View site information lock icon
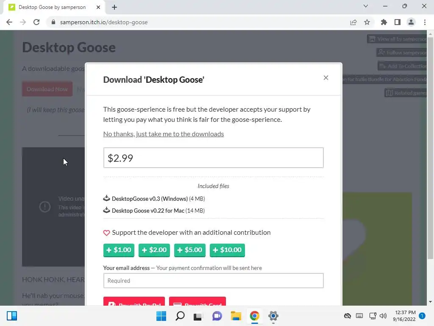The height and width of the screenshot is (326, 434). click(53, 22)
